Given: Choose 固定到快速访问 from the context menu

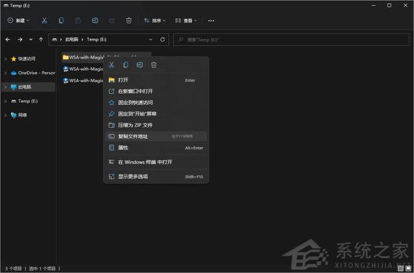Looking at the screenshot, I should (x=156, y=103).
